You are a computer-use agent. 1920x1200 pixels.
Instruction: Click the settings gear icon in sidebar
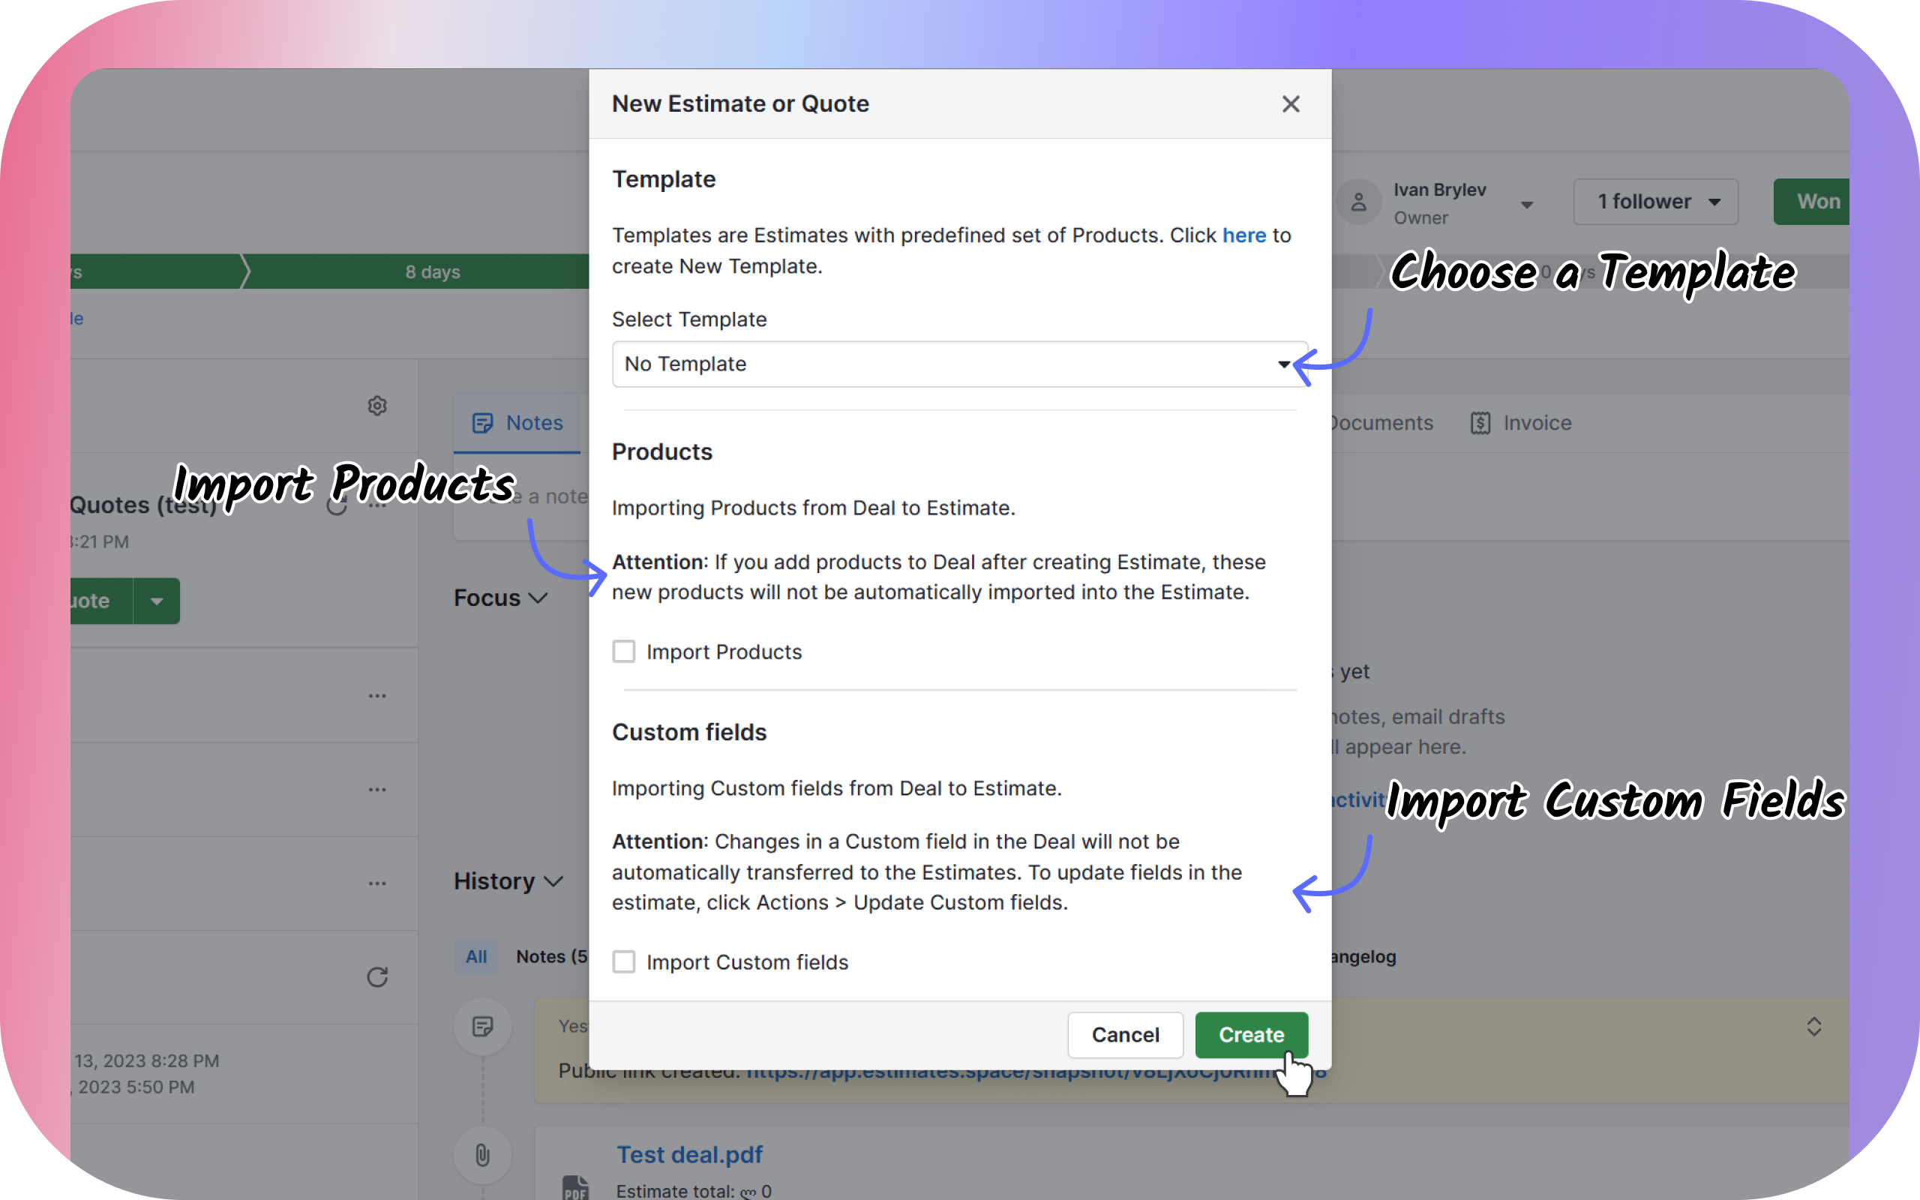point(376,406)
